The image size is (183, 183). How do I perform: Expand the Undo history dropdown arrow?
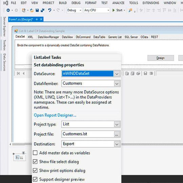click(x=54, y=11)
